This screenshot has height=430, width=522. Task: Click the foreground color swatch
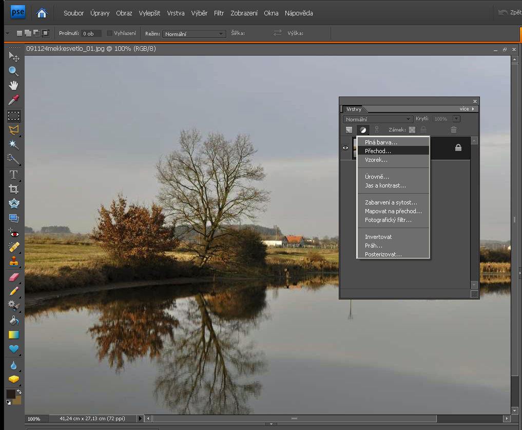pos(11,394)
